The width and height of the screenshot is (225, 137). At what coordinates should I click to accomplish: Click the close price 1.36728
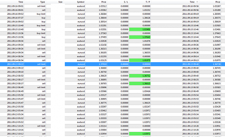217,64
